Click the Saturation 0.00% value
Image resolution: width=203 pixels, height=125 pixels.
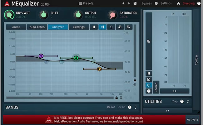coord(123,17)
